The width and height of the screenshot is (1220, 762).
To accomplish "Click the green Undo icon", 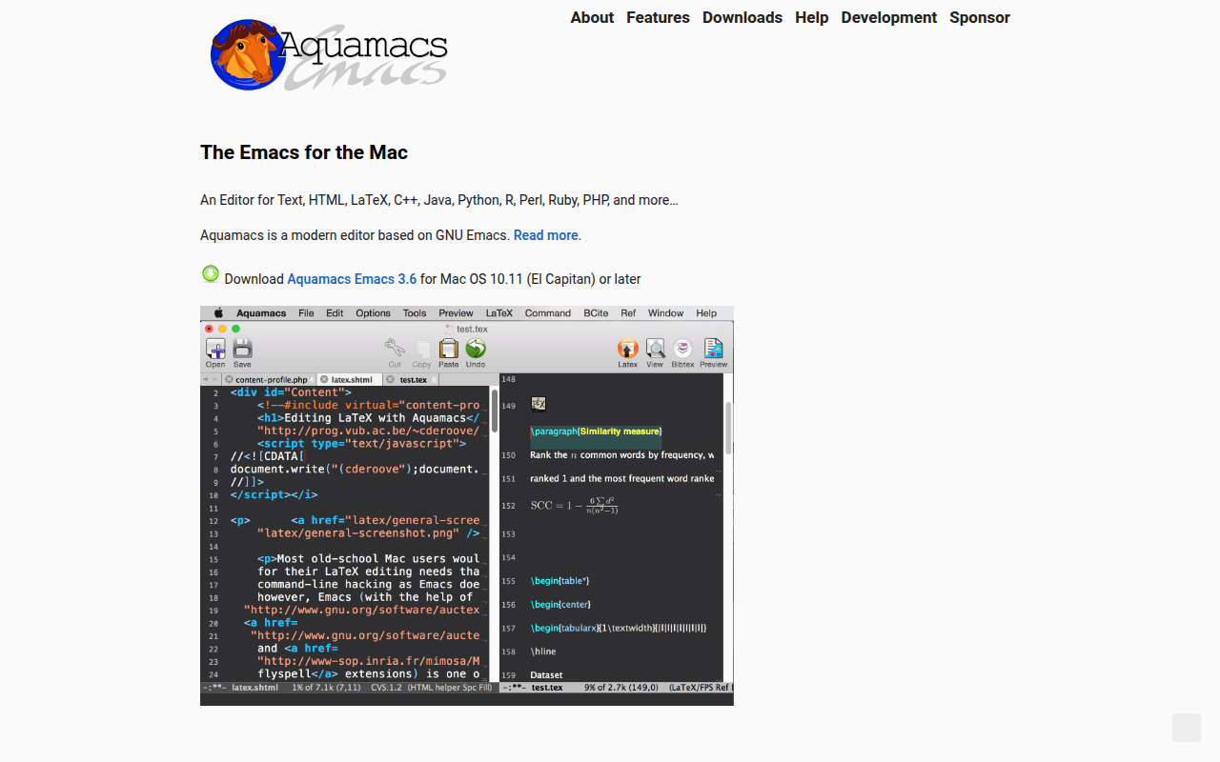I will [x=476, y=349].
